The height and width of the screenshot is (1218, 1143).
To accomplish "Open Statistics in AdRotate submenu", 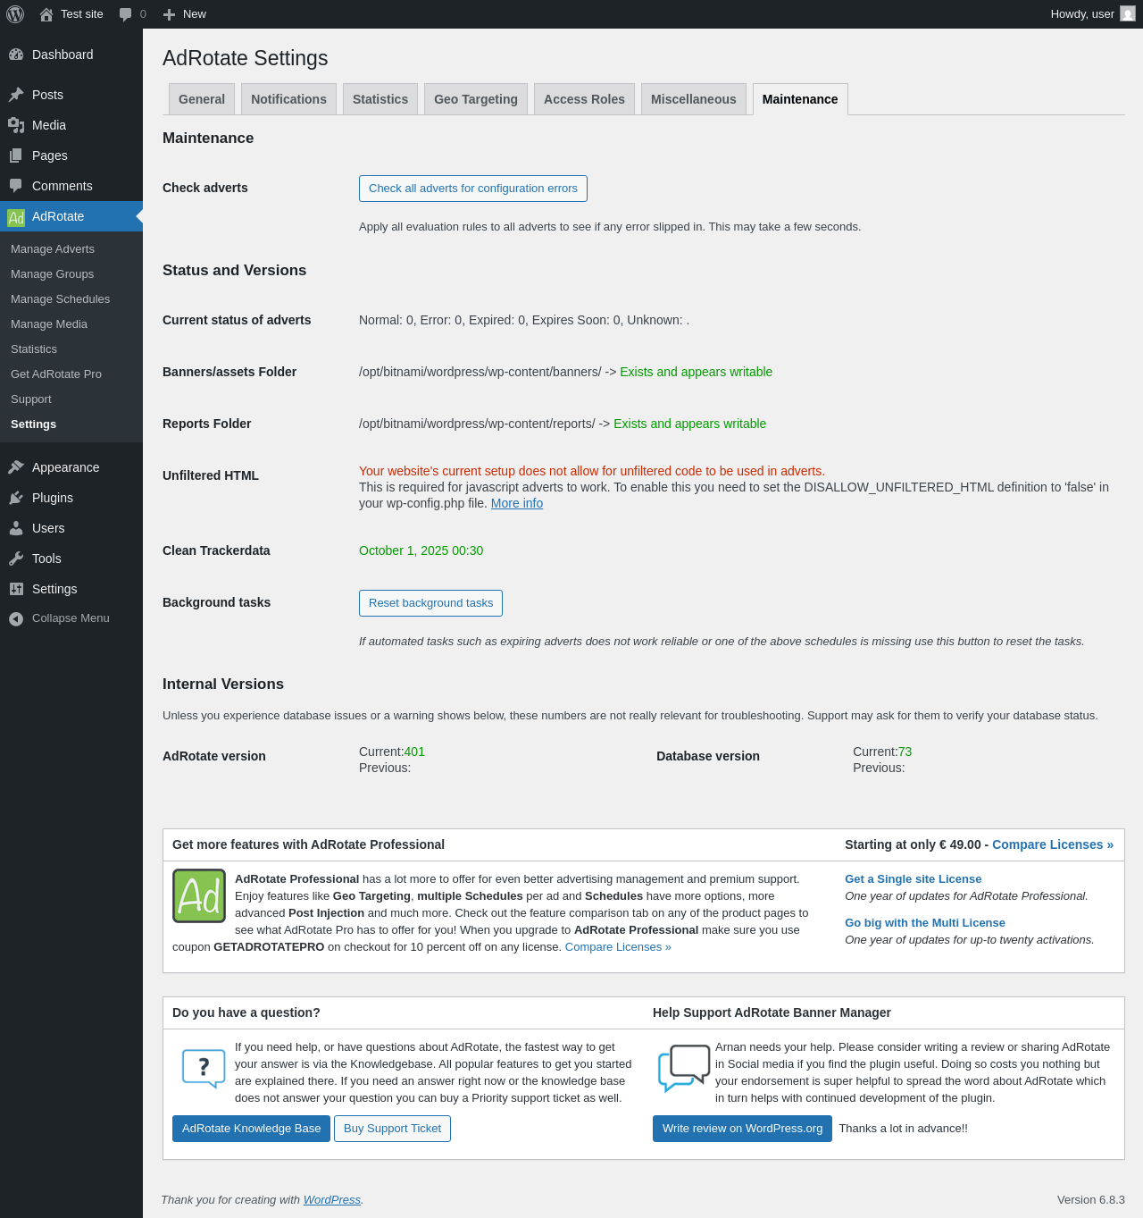I will [34, 349].
